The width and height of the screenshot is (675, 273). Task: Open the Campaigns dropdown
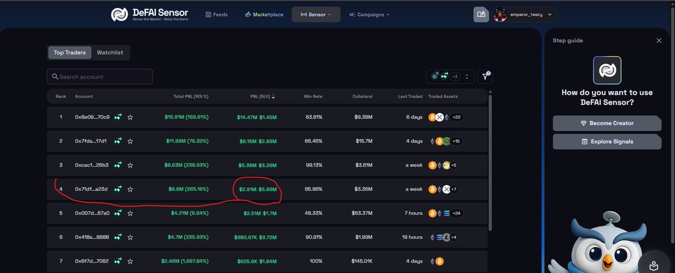pos(370,14)
